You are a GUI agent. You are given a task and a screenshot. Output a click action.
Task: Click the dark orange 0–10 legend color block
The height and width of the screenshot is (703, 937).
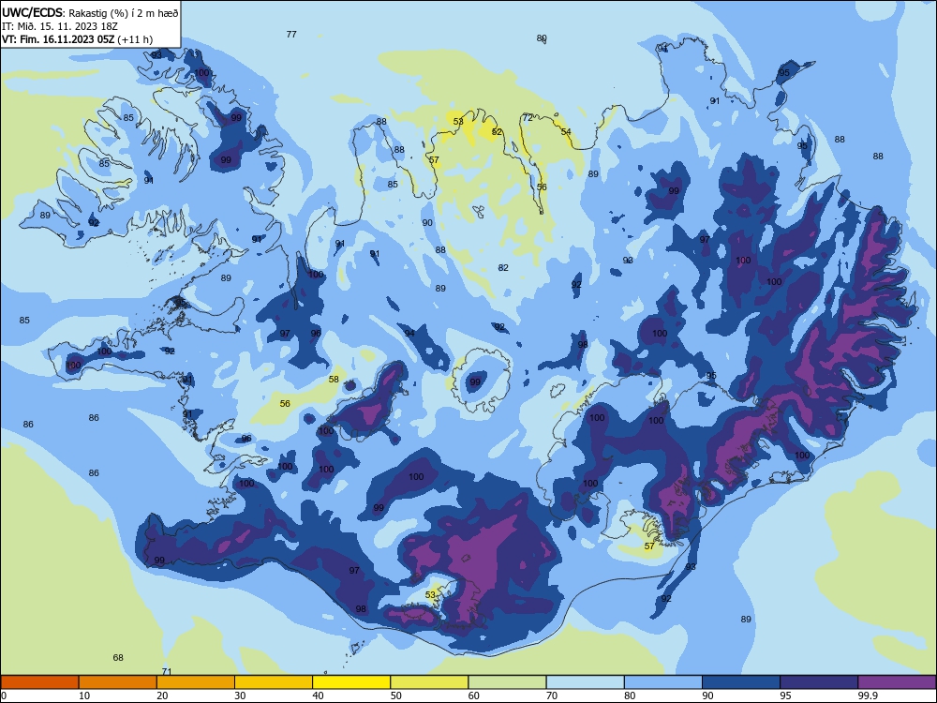point(39,682)
